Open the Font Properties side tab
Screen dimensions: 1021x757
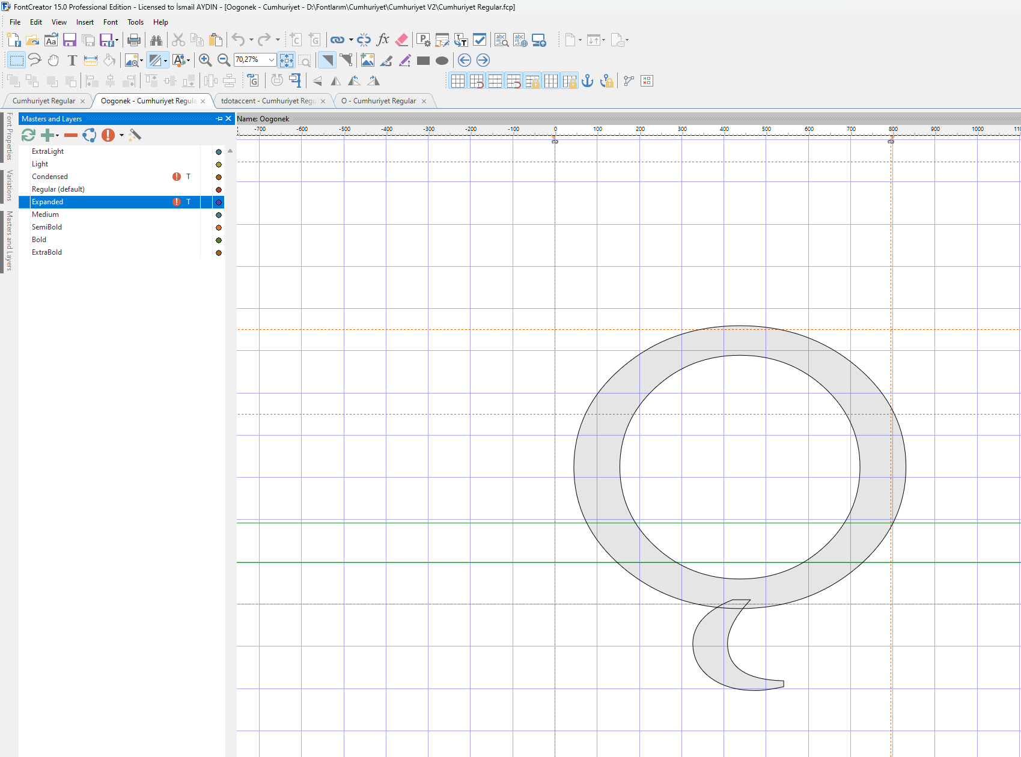click(9, 136)
